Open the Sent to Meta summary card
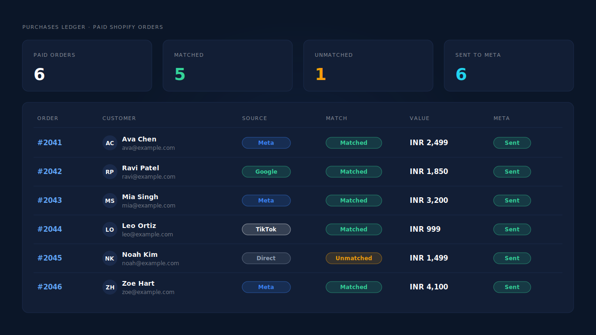The image size is (596, 335). tap(509, 66)
